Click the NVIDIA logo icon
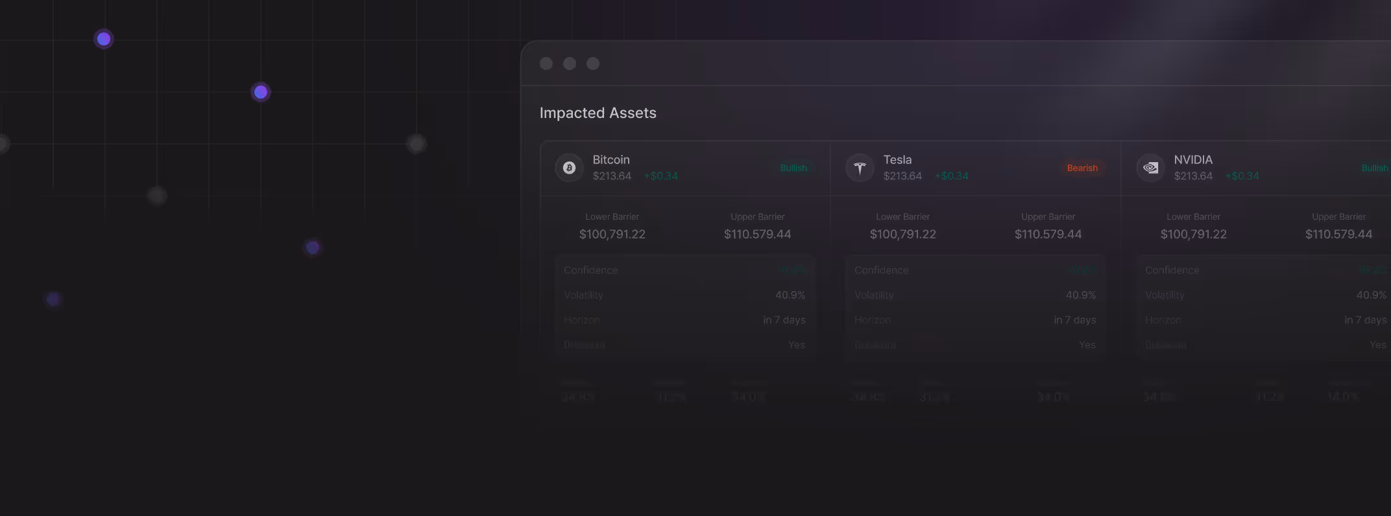The width and height of the screenshot is (1391, 516). tap(1150, 168)
